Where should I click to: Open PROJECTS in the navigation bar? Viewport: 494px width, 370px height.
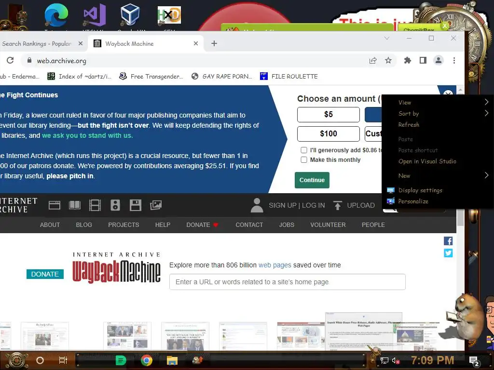click(x=123, y=225)
